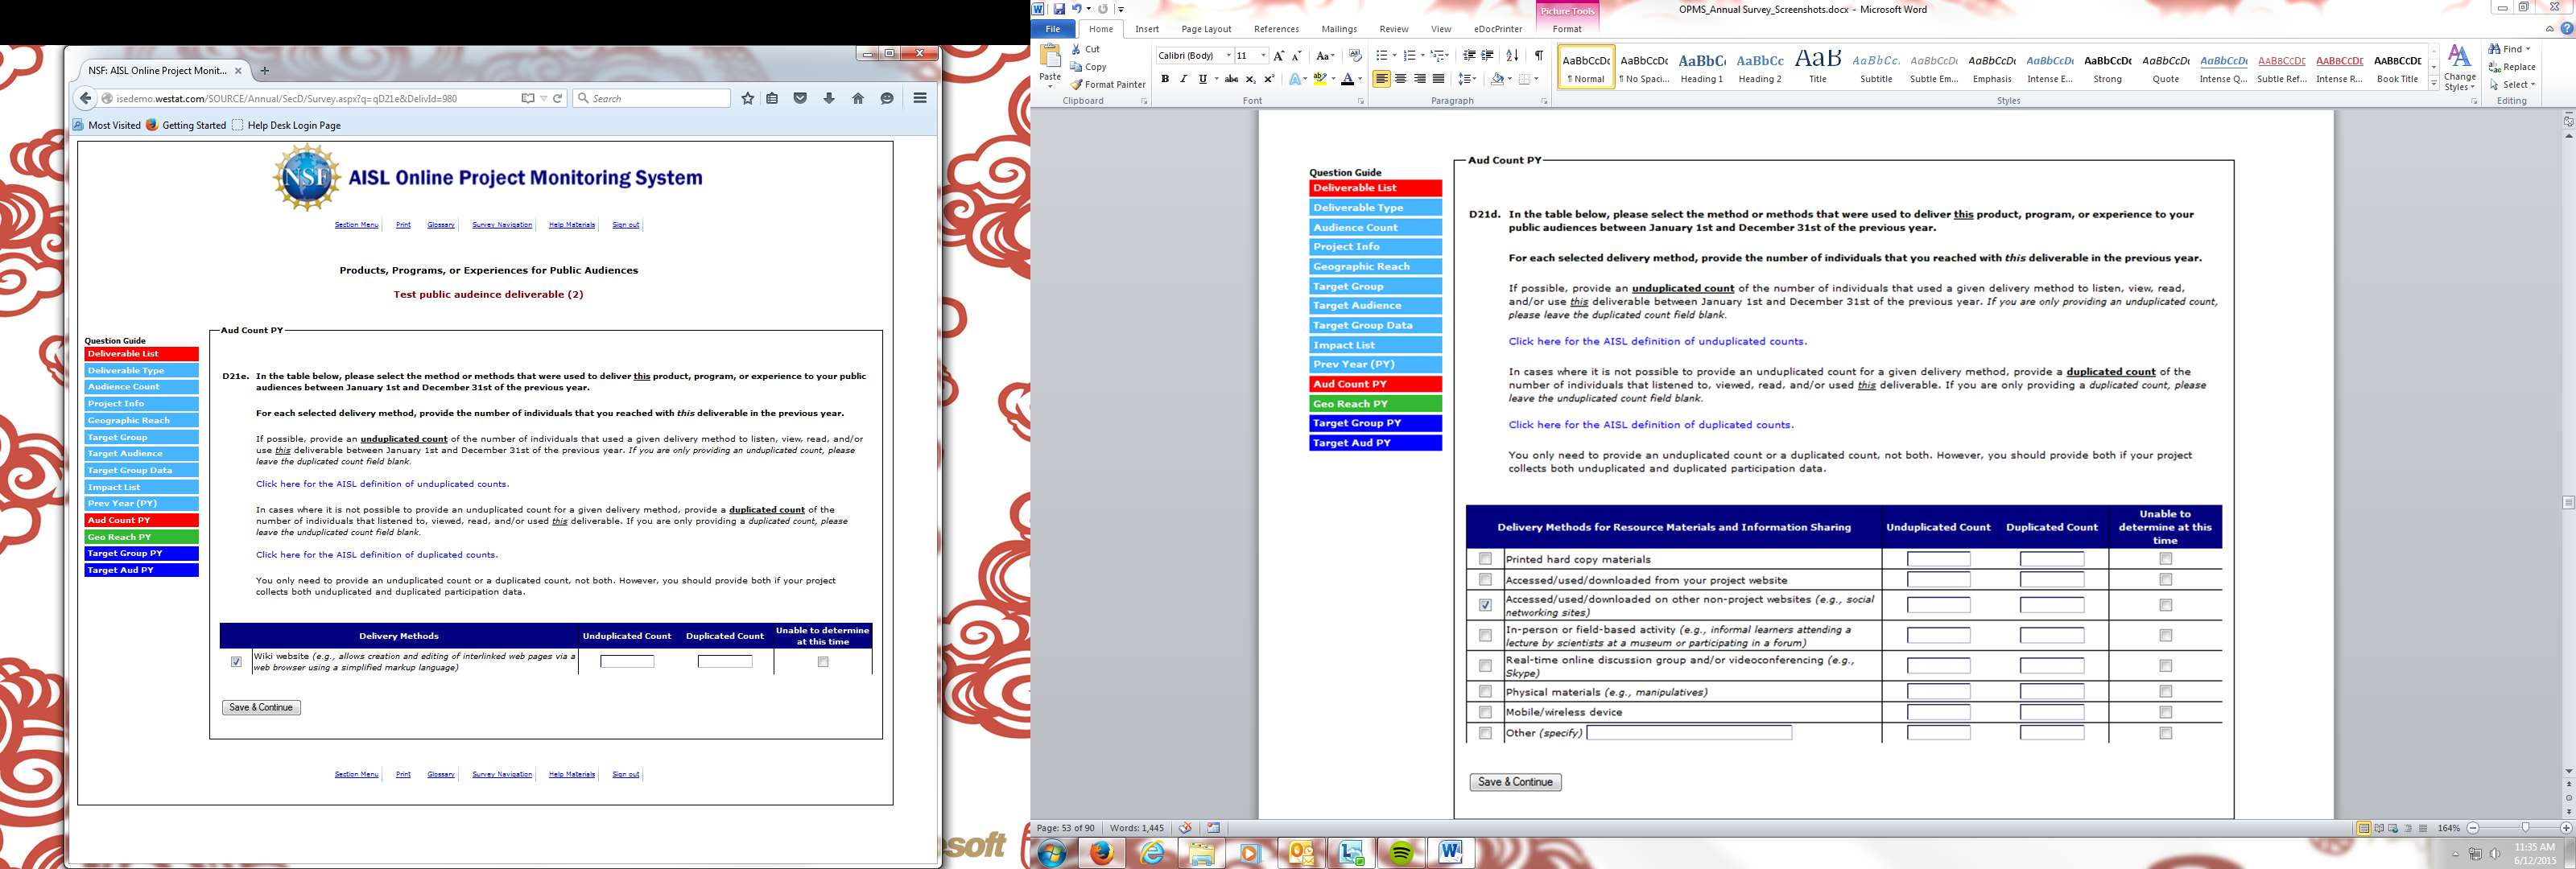
Task: Bookmark page with Firefox star icon
Action: tap(747, 99)
